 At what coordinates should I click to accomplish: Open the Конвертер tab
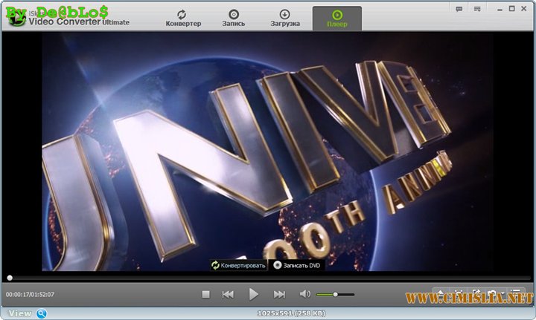click(183, 18)
